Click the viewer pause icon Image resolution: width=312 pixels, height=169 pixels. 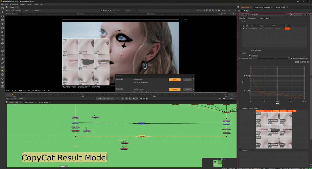pyautogui.click(x=219, y=10)
